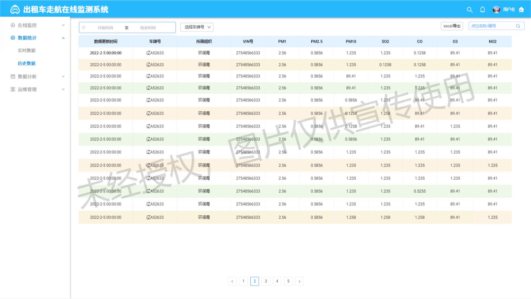This screenshot has width=531, height=299.
Task: Open the notification bell icon
Action: (482, 10)
